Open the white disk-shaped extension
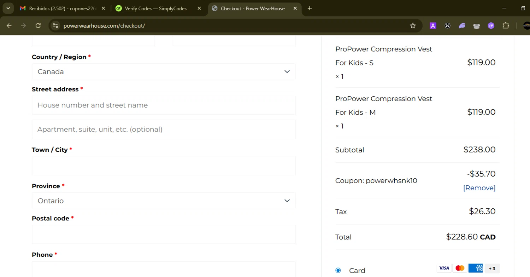This screenshot has width=530, height=277. [x=476, y=25]
